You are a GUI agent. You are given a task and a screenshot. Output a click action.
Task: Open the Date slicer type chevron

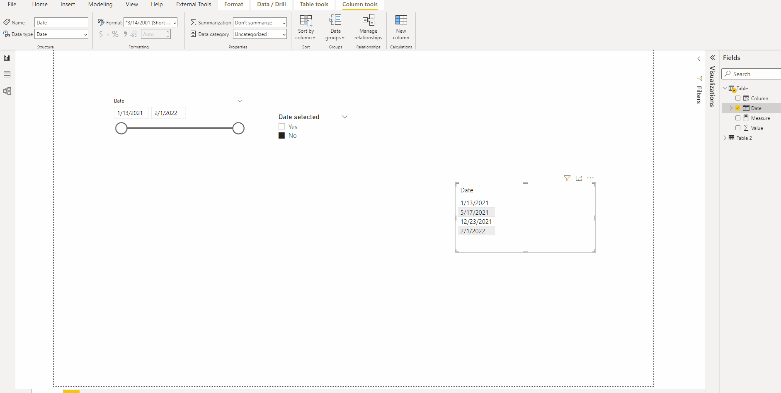(x=240, y=101)
